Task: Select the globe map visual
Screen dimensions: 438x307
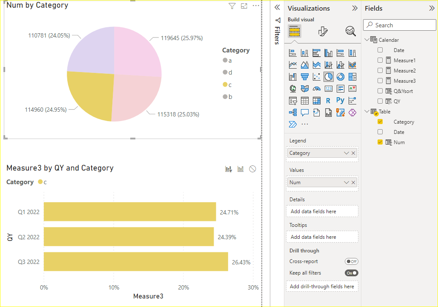Action: click(293, 89)
